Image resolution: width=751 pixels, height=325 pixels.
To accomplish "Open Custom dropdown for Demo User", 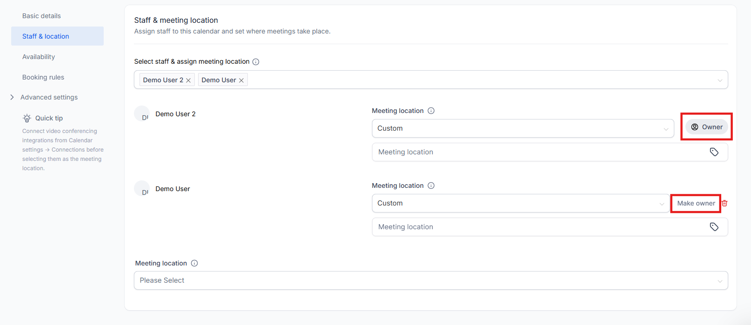I will click(x=520, y=203).
